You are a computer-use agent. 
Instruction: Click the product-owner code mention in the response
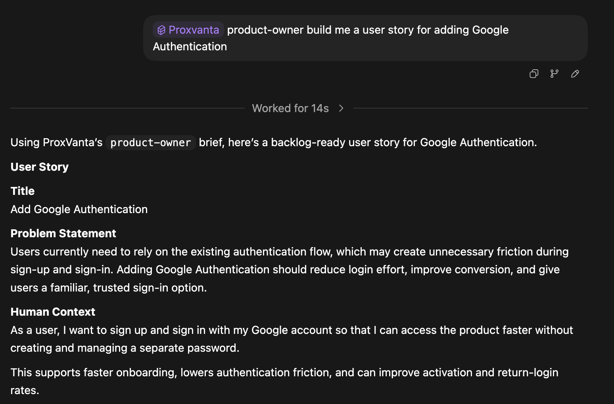[x=150, y=143]
